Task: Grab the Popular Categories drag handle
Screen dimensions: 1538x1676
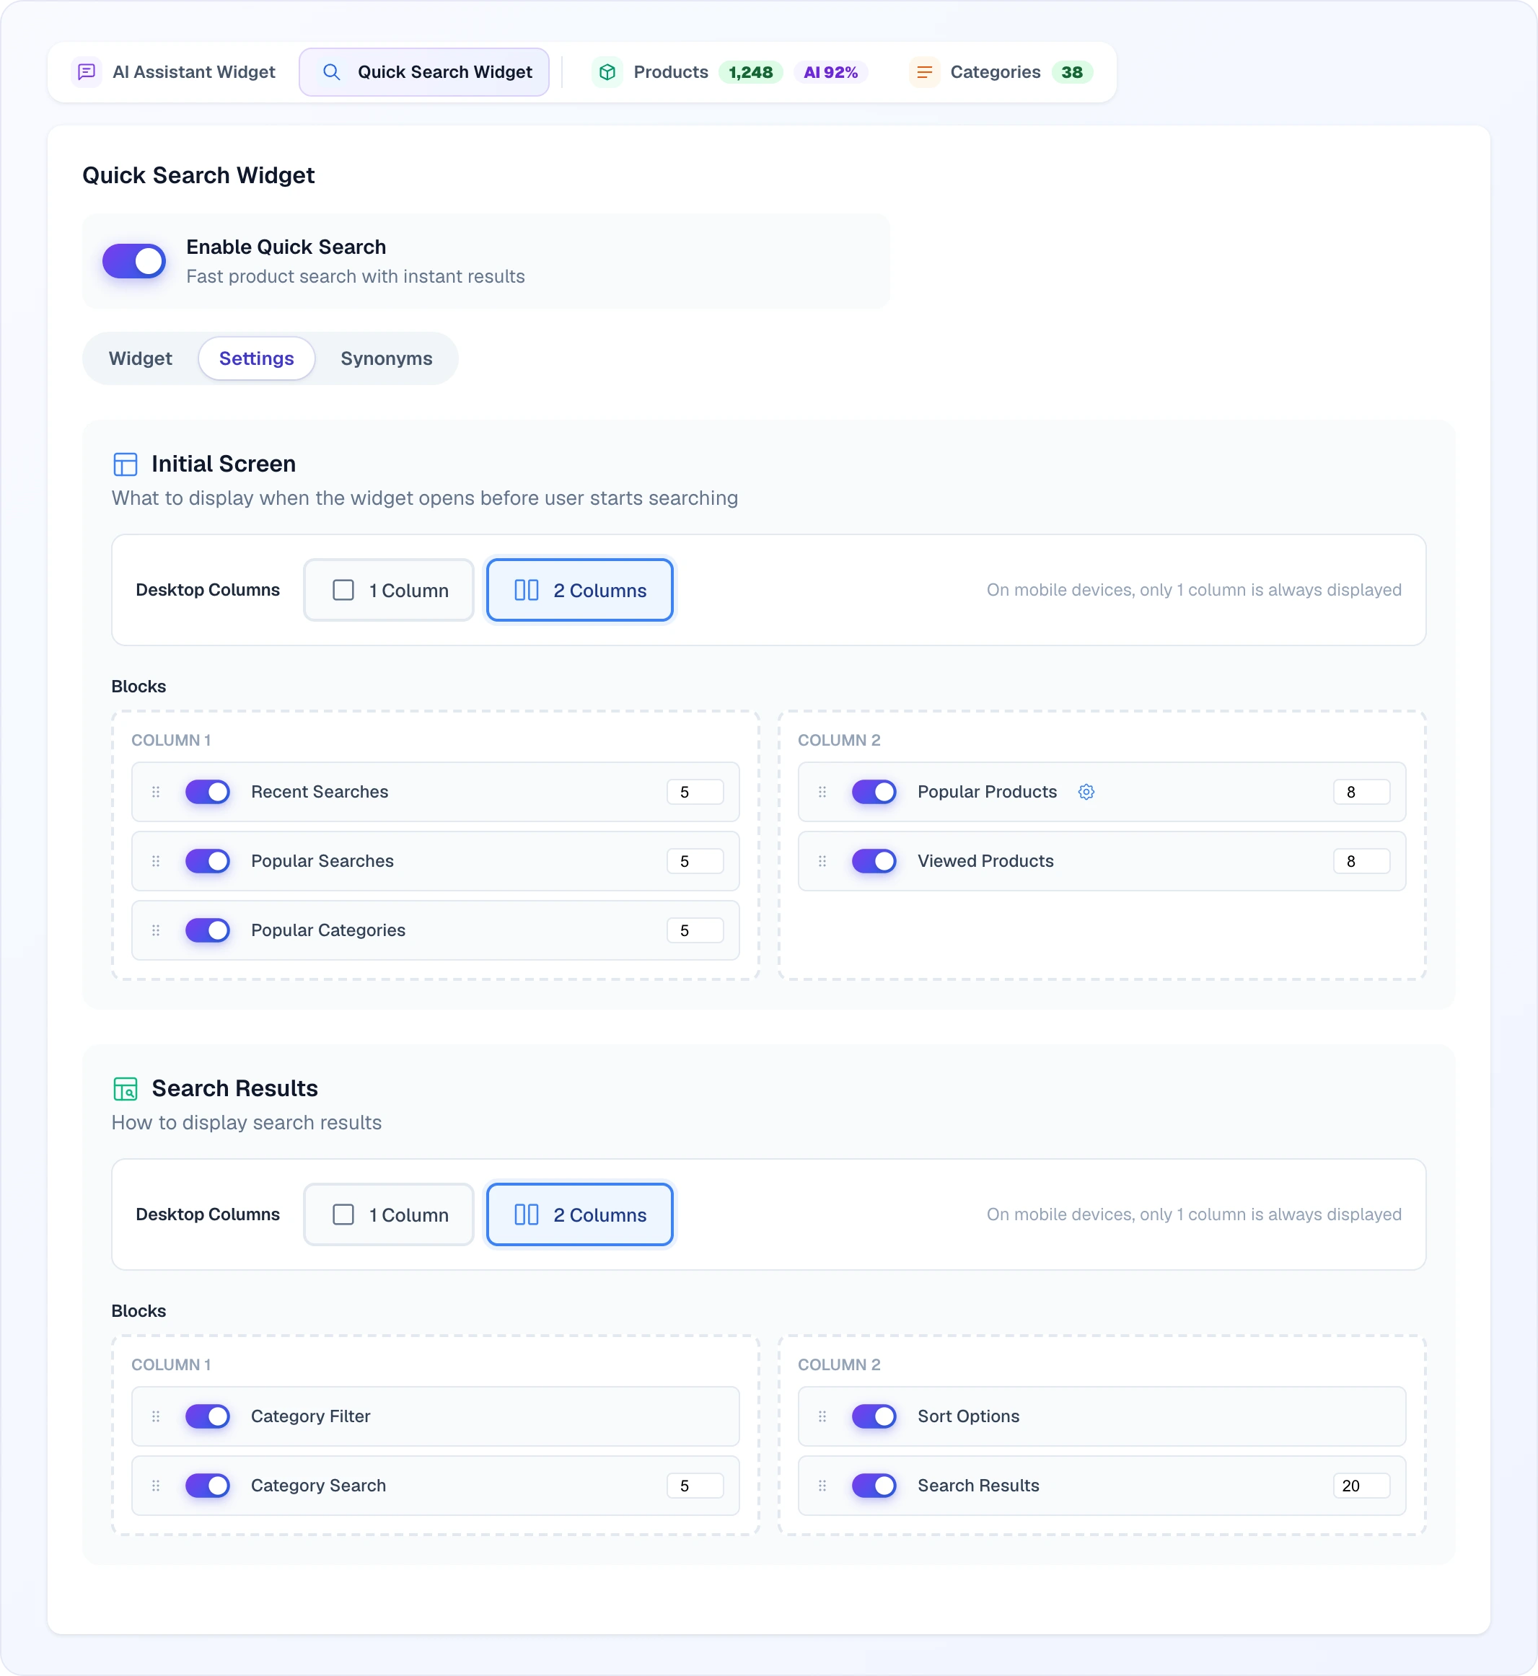Action: [156, 930]
